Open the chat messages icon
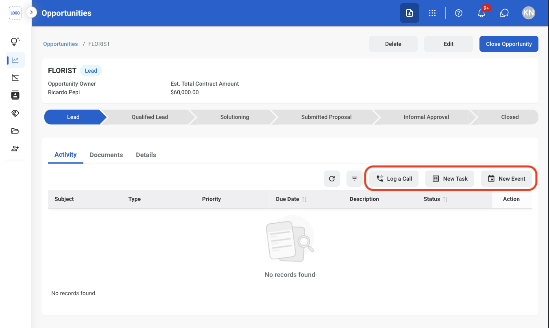The image size is (549, 328). (505, 13)
